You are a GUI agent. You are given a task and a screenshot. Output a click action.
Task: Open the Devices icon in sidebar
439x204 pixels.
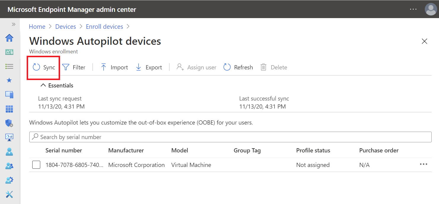[x=9, y=95]
